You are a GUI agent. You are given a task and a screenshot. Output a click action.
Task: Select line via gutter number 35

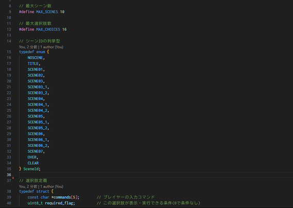9,169
